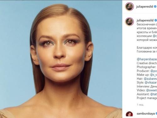Open the mention after the word коллекции
The height and width of the screenshot is (118, 157).
tap(155, 36)
